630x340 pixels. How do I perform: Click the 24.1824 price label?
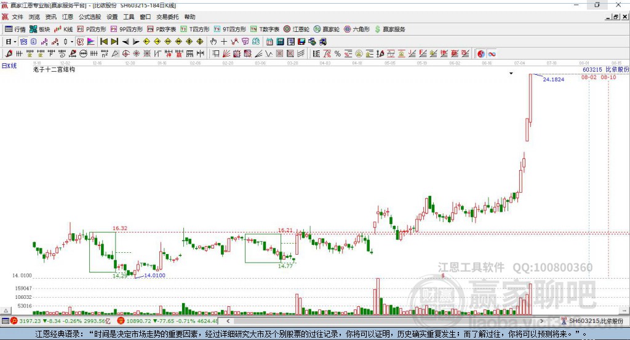coord(553,79)
